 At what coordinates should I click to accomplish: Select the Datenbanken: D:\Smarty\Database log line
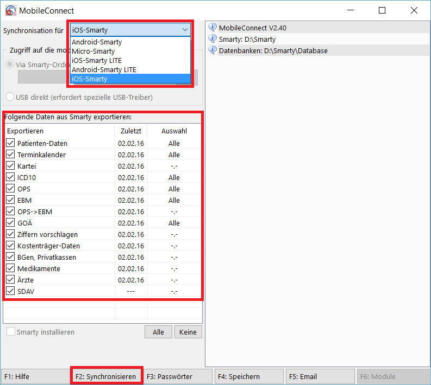(323, 51)
